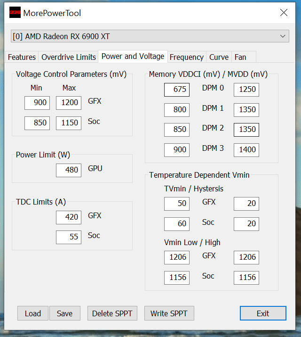
Task: Click the Soc Hysteresis field (20)
Action: (246, 224)
